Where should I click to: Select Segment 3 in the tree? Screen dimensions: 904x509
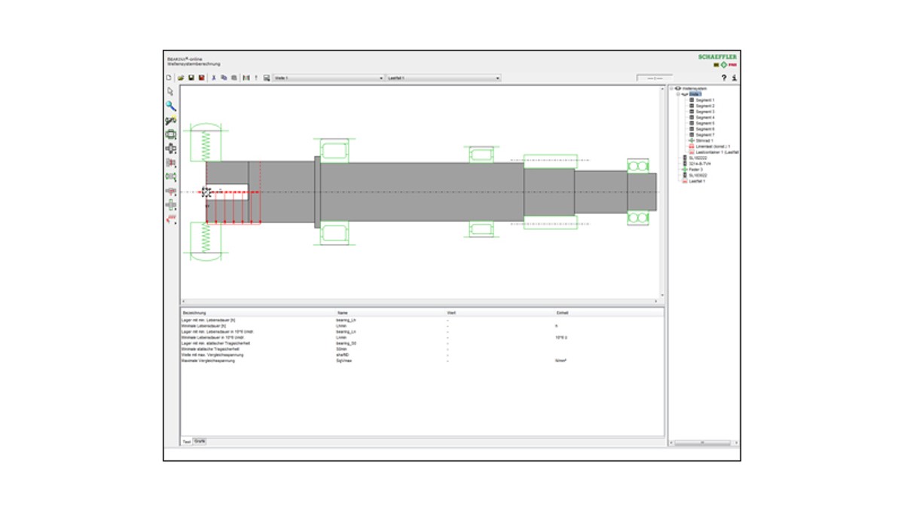point(704,112)
